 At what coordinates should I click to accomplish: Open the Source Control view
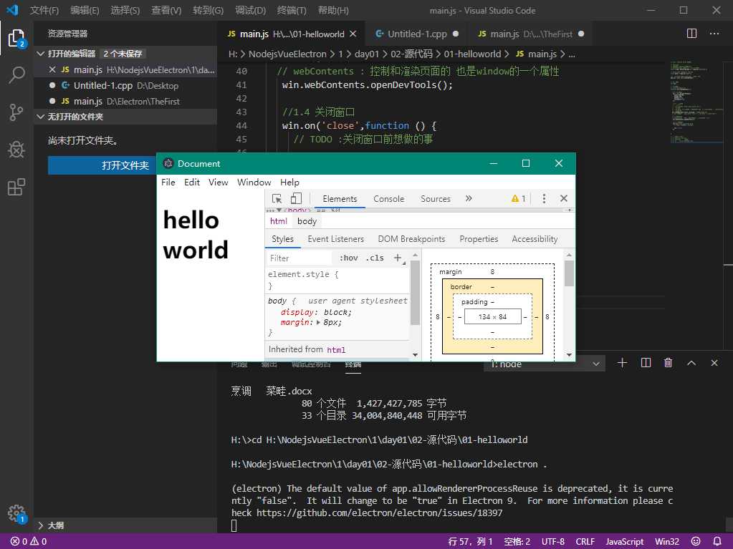click(x=16, y=112)
